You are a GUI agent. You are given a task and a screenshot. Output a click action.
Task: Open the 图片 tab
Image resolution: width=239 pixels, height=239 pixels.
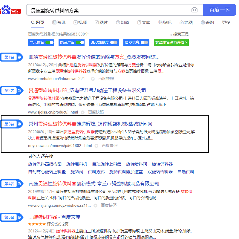point(101,23)
